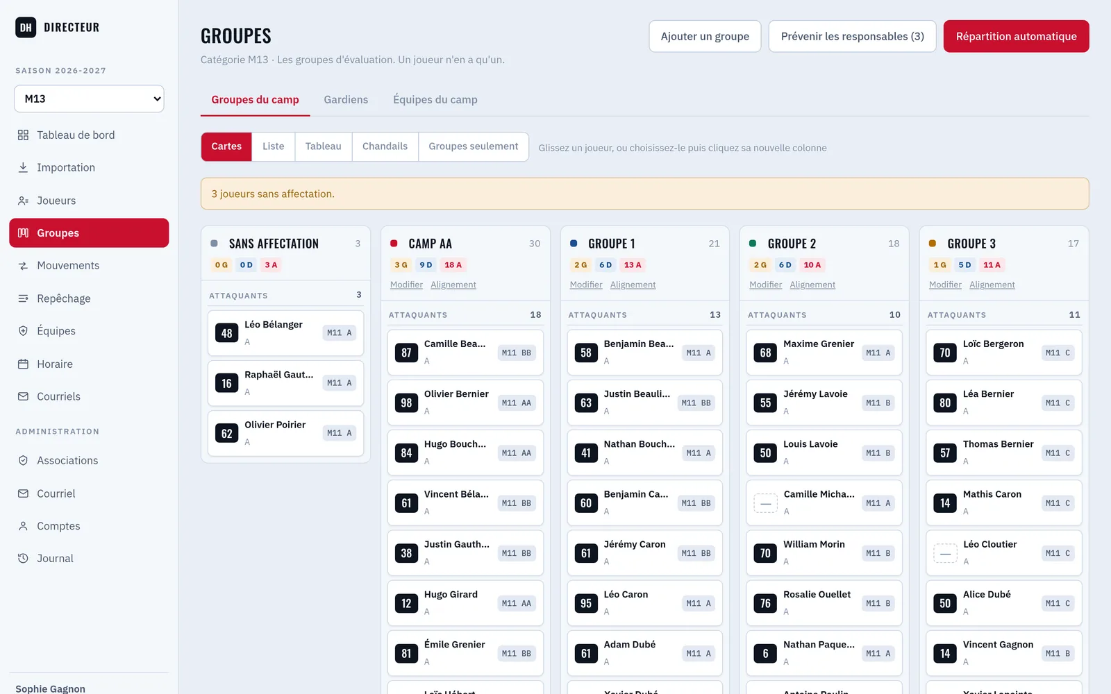The image size is (1111, 694).
Task: Click the Courriels envelope icon
Action: (23, 396)
